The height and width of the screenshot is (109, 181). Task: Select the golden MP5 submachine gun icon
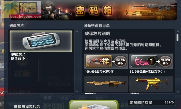point(151,84)
